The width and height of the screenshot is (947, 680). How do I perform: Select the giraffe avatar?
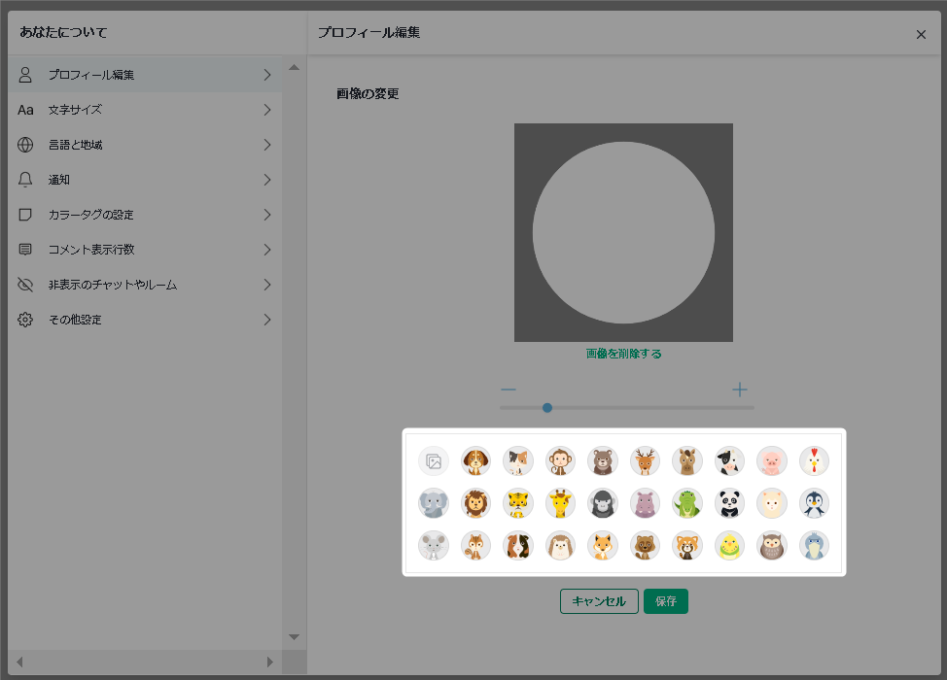[x=560, y=504]
